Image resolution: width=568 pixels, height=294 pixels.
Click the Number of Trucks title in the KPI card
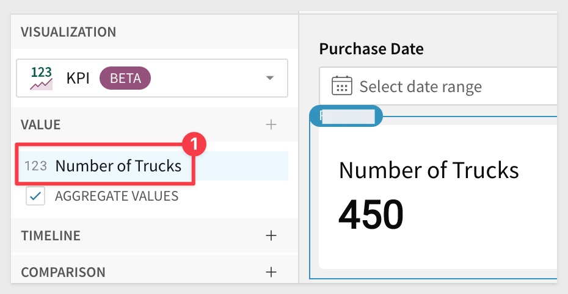click(x=429, y=170)
